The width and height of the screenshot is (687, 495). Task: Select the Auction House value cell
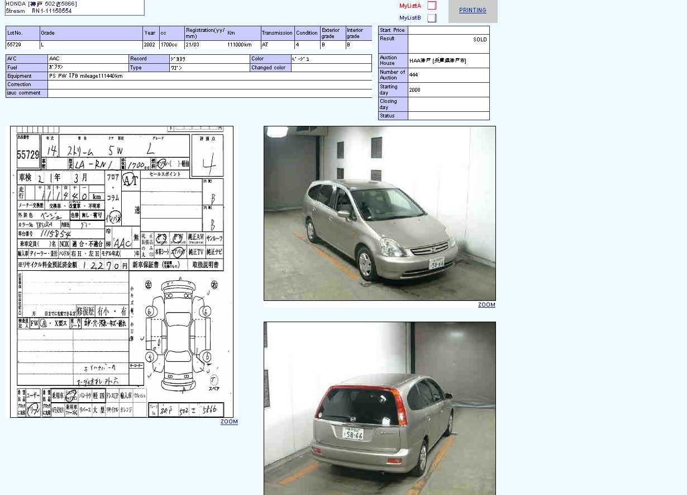pos(449,60)
